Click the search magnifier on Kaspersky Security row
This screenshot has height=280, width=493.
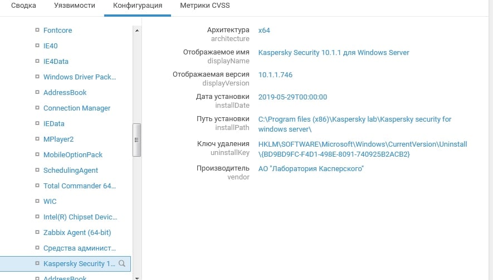pyautogui.click(x=122, y=263)
